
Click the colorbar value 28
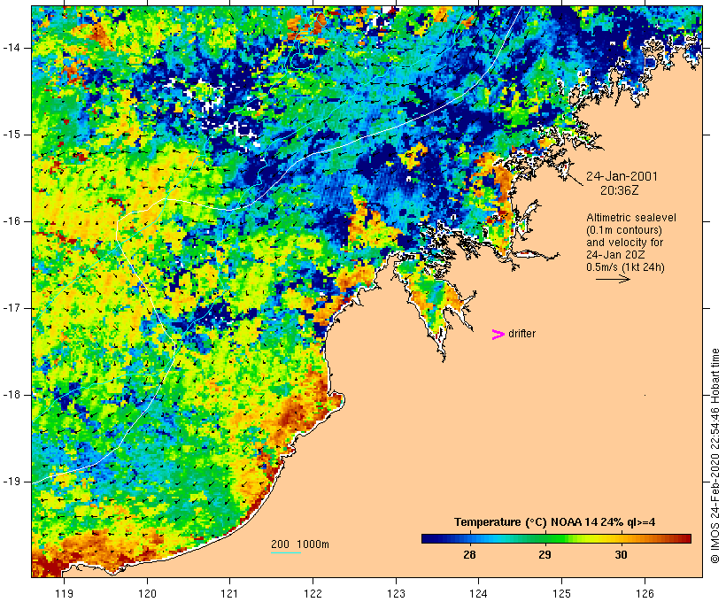[469, 555]
